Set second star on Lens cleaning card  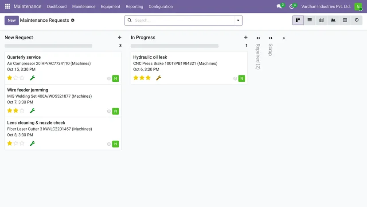coord(16,143)
